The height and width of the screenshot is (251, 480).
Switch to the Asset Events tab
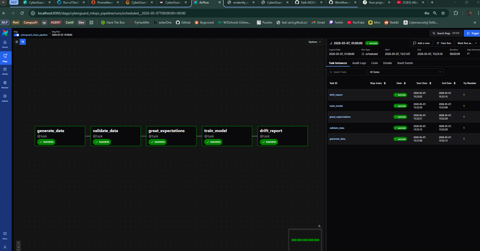point(405,63)
